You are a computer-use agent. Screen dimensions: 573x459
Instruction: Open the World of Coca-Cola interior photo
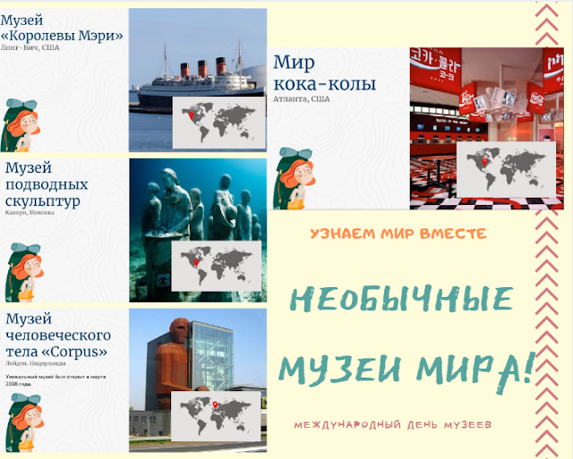point(486,128)
